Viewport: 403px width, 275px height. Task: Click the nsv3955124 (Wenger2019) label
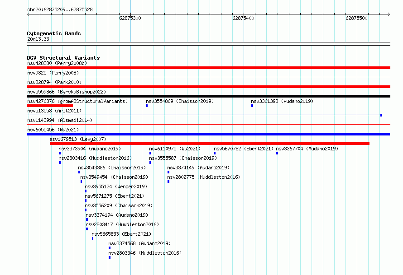pos(116,186)
